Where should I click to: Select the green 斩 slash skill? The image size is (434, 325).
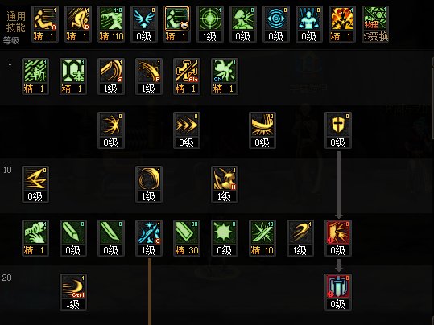35,76
